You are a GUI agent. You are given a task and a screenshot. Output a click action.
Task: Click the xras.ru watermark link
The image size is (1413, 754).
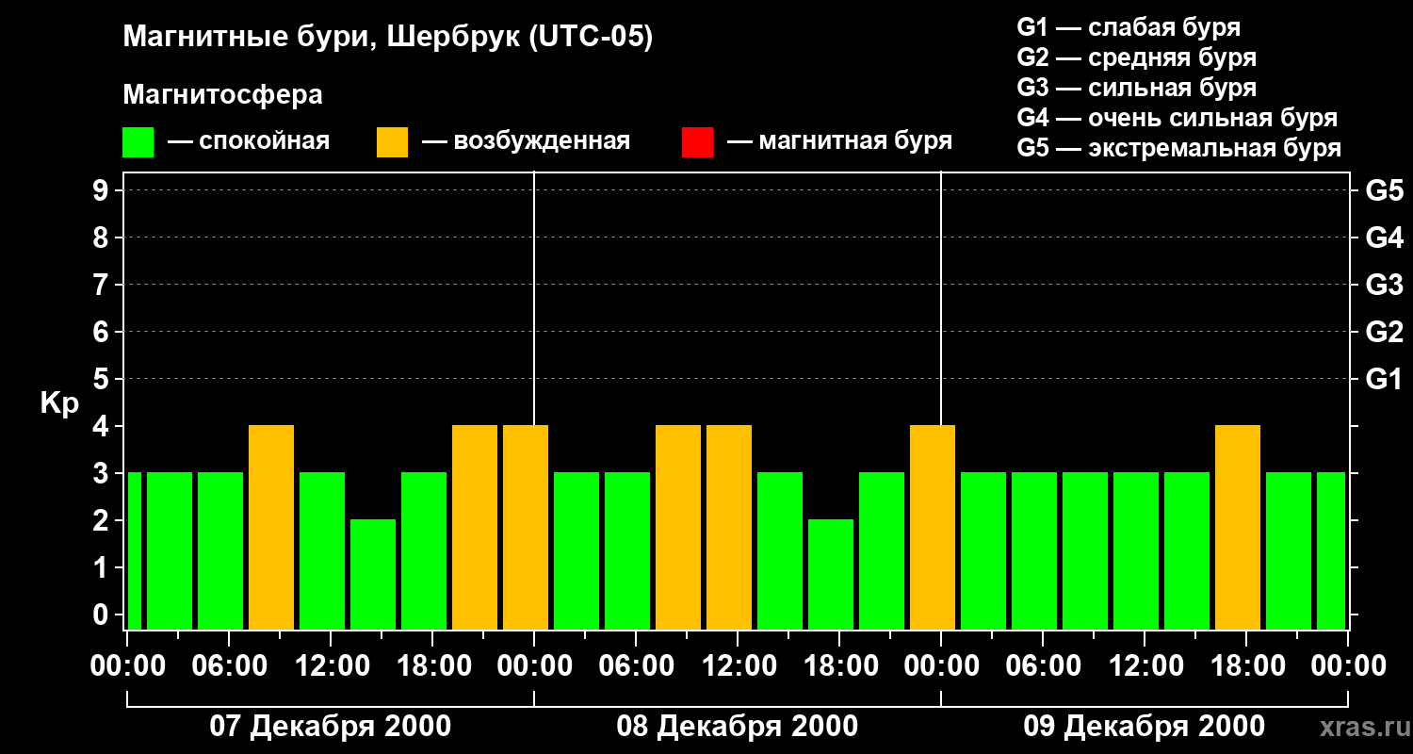click(x=1360, y=727)
